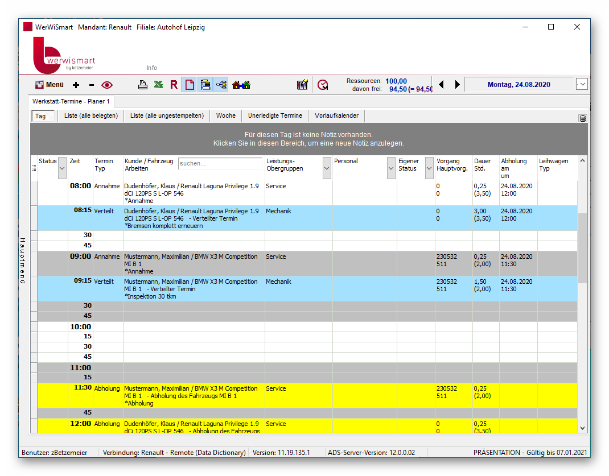This screenshot has height=476, width=609.
Task: Click the red clock M icon
Action: pos(323,85)
